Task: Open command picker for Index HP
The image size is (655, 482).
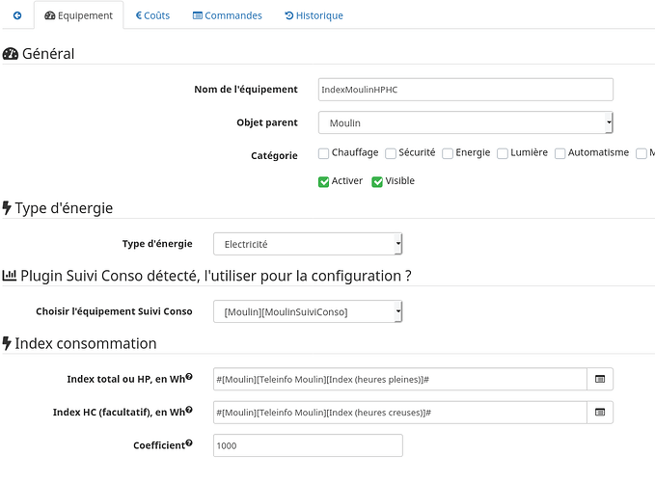Action: (600, 379)
